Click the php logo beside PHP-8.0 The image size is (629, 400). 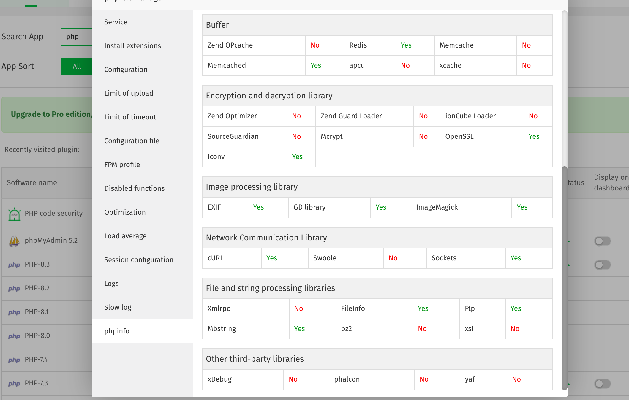pos(14,336)
